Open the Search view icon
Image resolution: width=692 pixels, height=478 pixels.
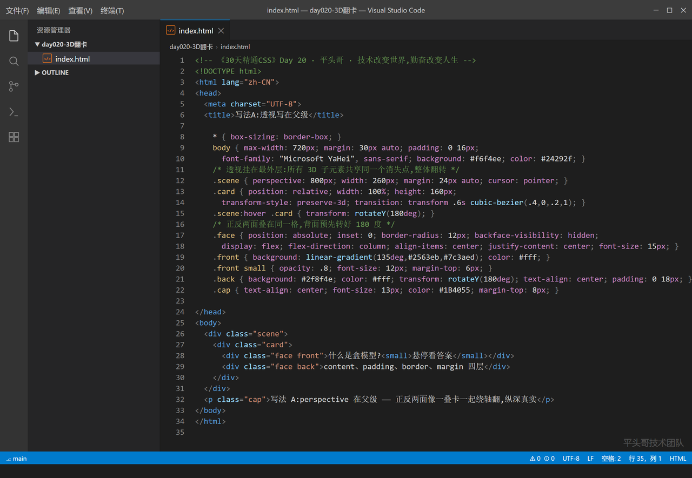(x=14, y=61)
